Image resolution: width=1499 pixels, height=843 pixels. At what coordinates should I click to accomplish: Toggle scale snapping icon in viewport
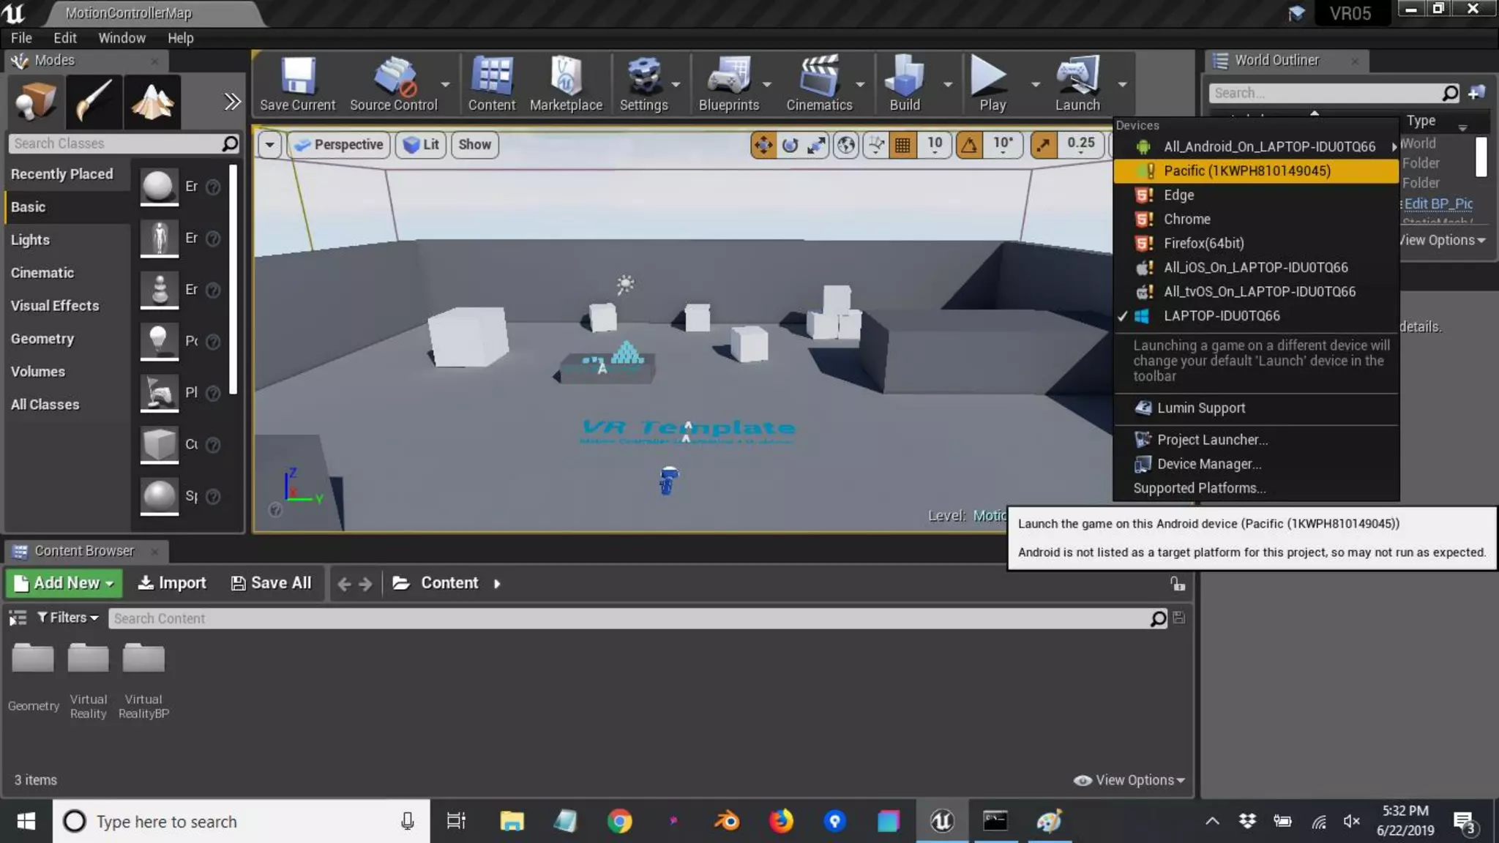1043,145
